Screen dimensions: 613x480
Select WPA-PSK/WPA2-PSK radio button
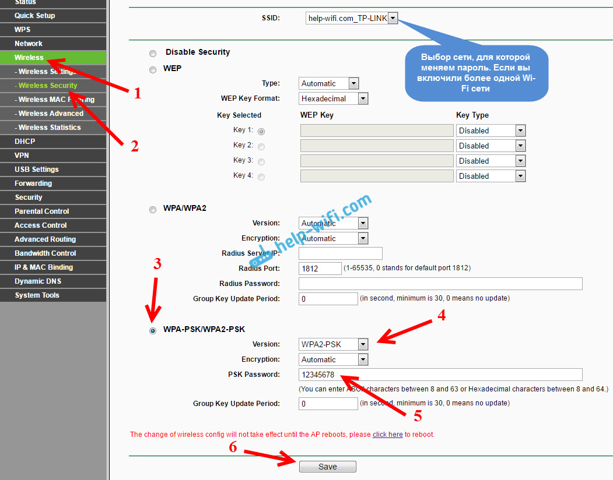[153, 330]
